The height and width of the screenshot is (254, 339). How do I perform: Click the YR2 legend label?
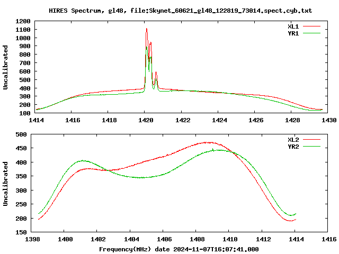pyautogui.click(x=293, y=147)
